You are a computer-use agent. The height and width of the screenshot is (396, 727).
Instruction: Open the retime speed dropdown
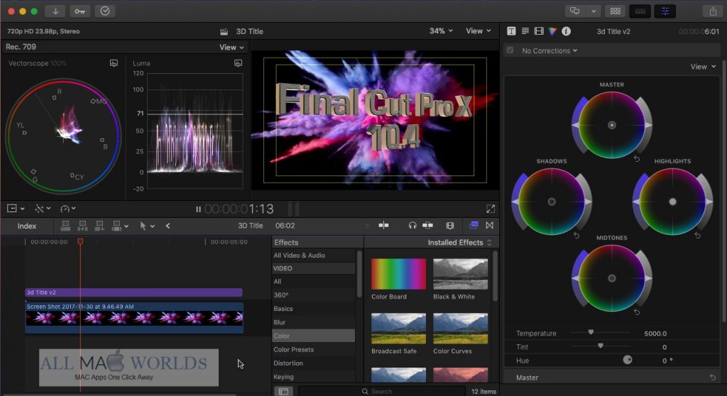[67, 209]
